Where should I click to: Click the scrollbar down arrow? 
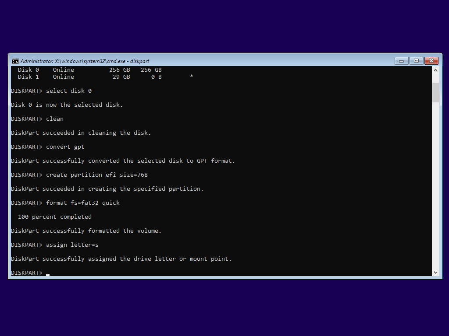coord(435,273)
